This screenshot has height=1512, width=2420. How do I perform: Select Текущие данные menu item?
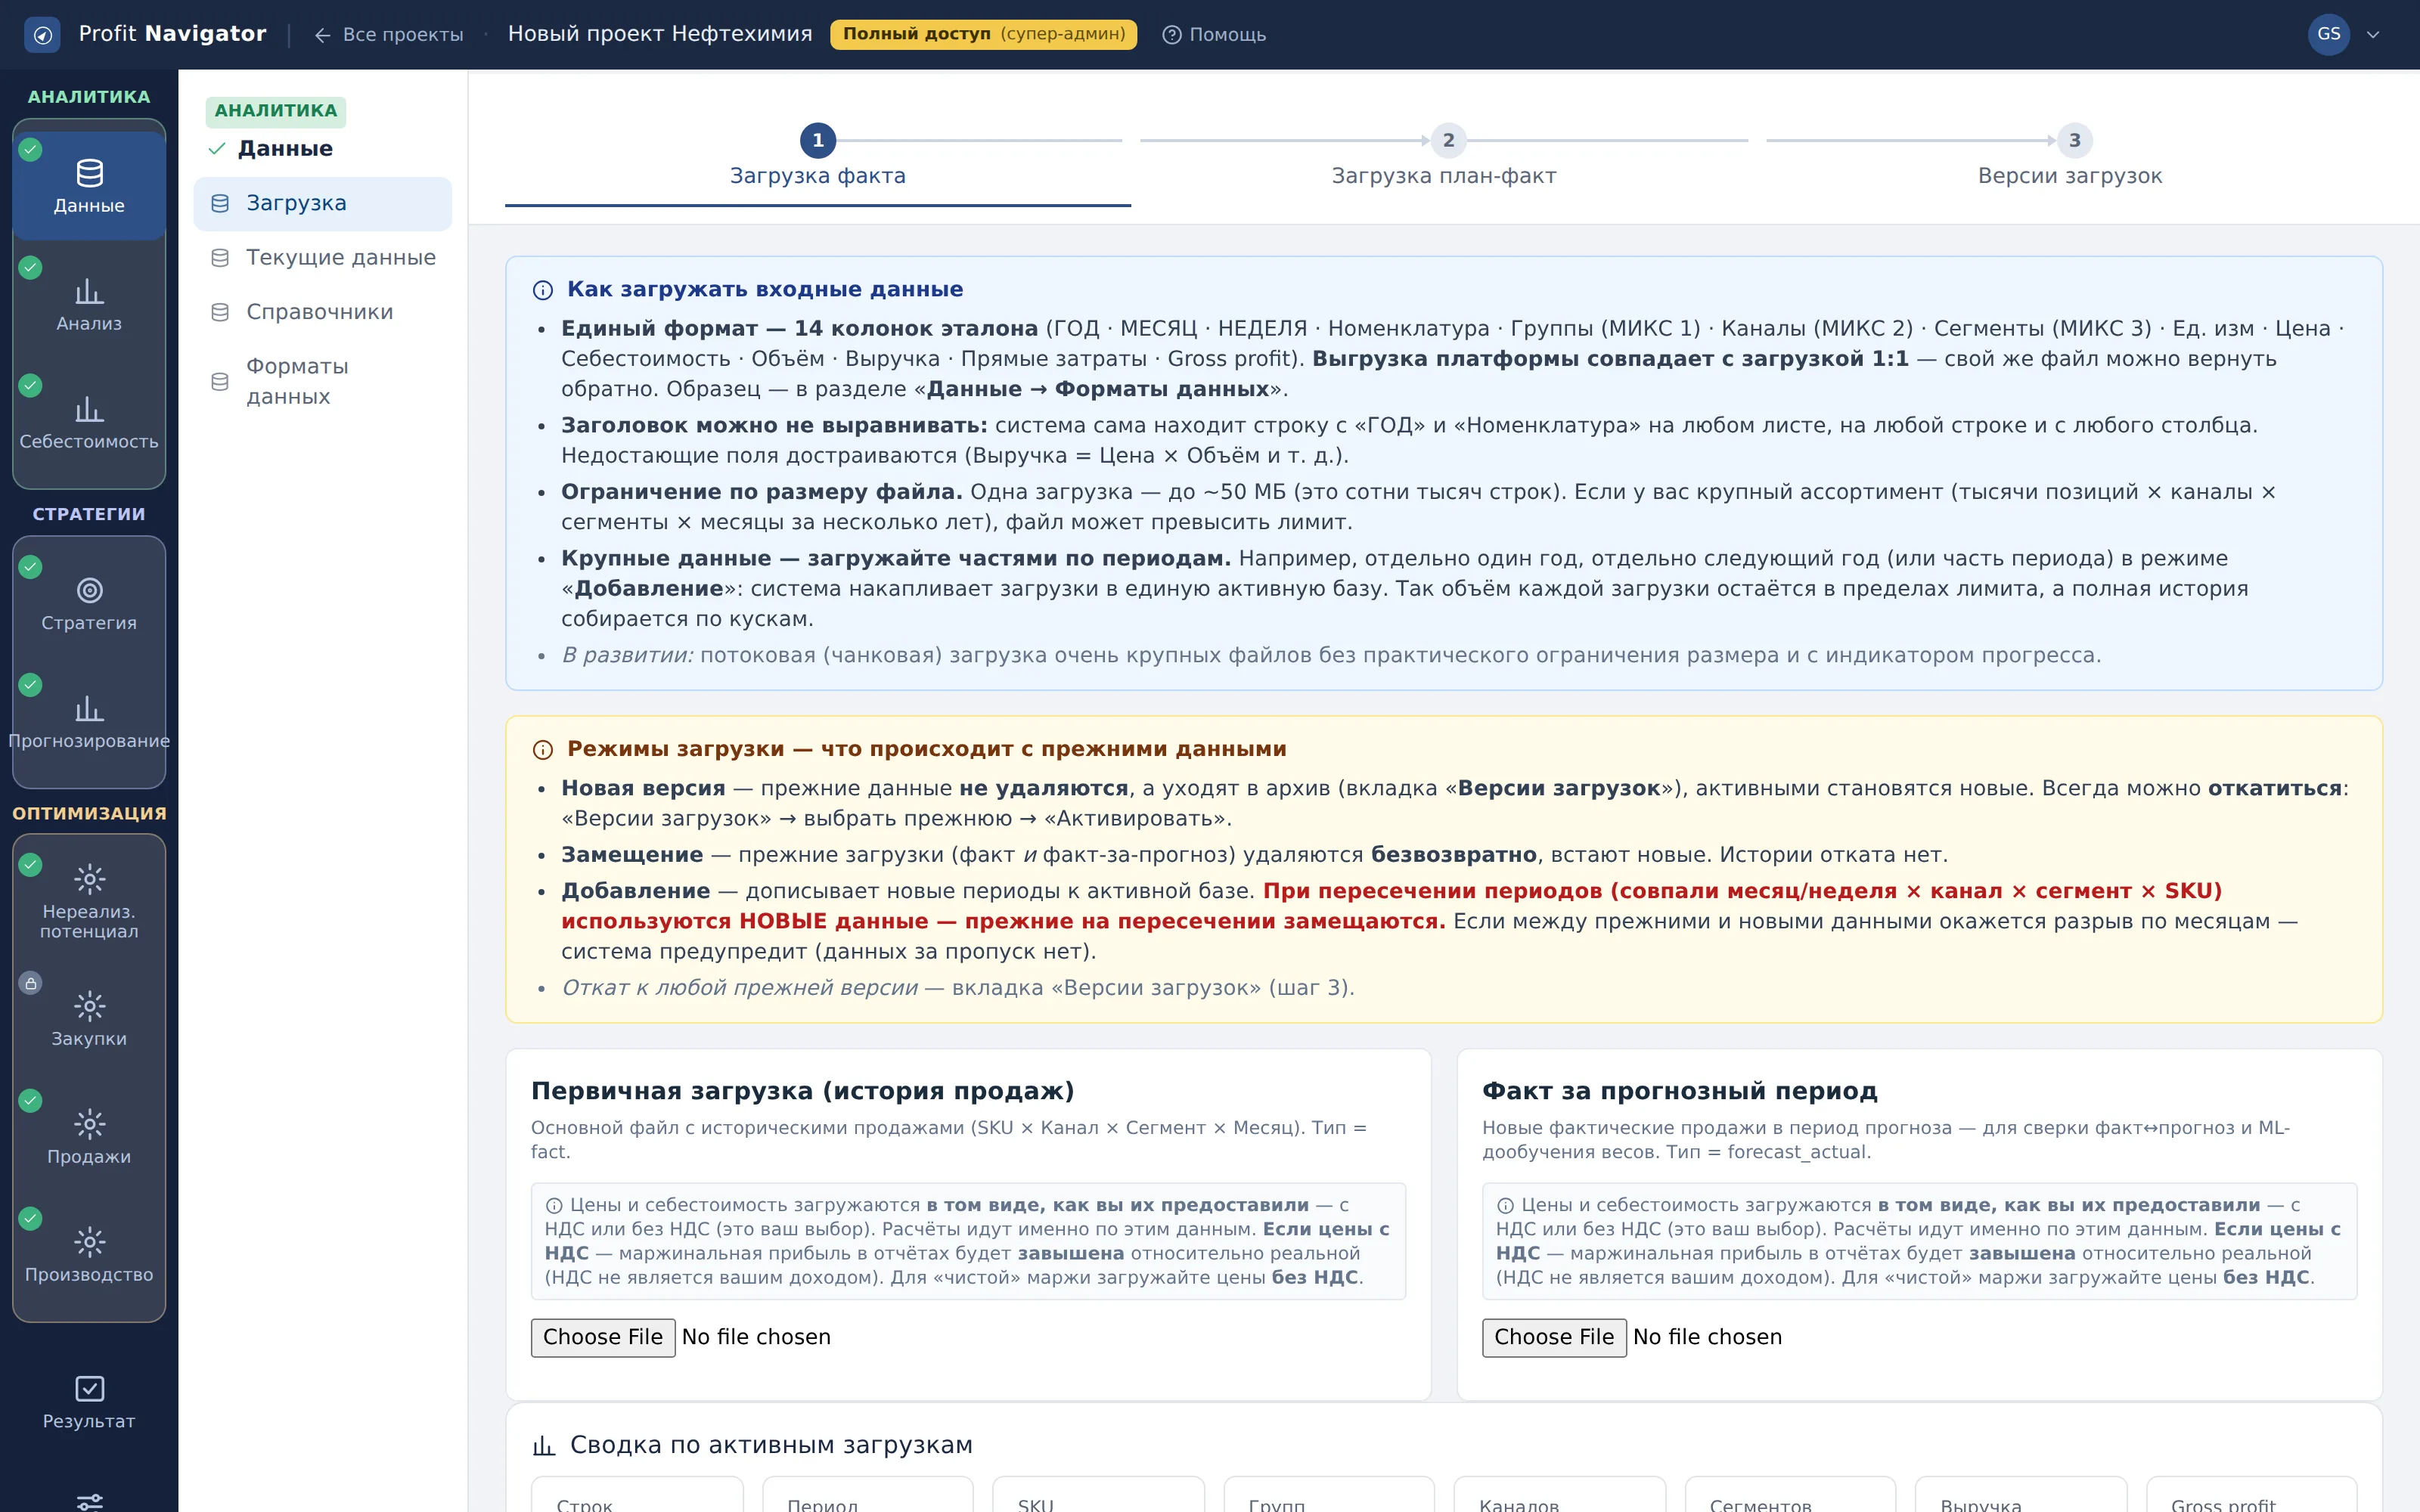pyautogui.click(x=323, y=258)
